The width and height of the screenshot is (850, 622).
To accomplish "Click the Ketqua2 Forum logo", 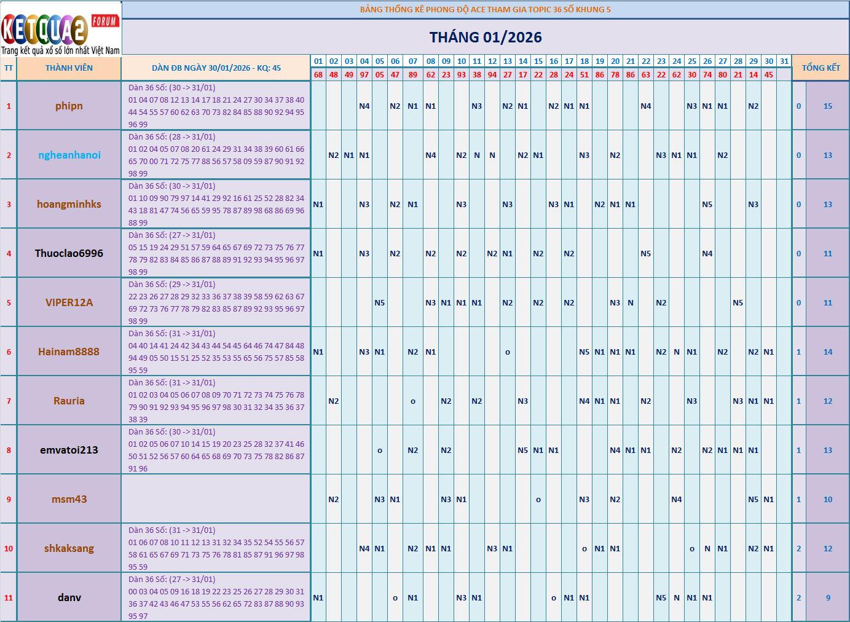I will pyautogui.click(x=60, y=28).
